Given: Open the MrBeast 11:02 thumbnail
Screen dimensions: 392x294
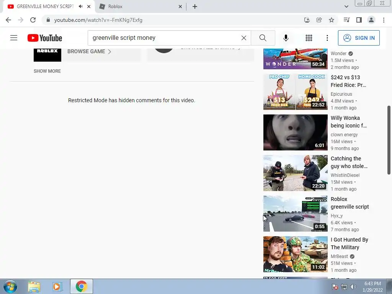Looking at the screenshot, I should [x=295, y=254].
